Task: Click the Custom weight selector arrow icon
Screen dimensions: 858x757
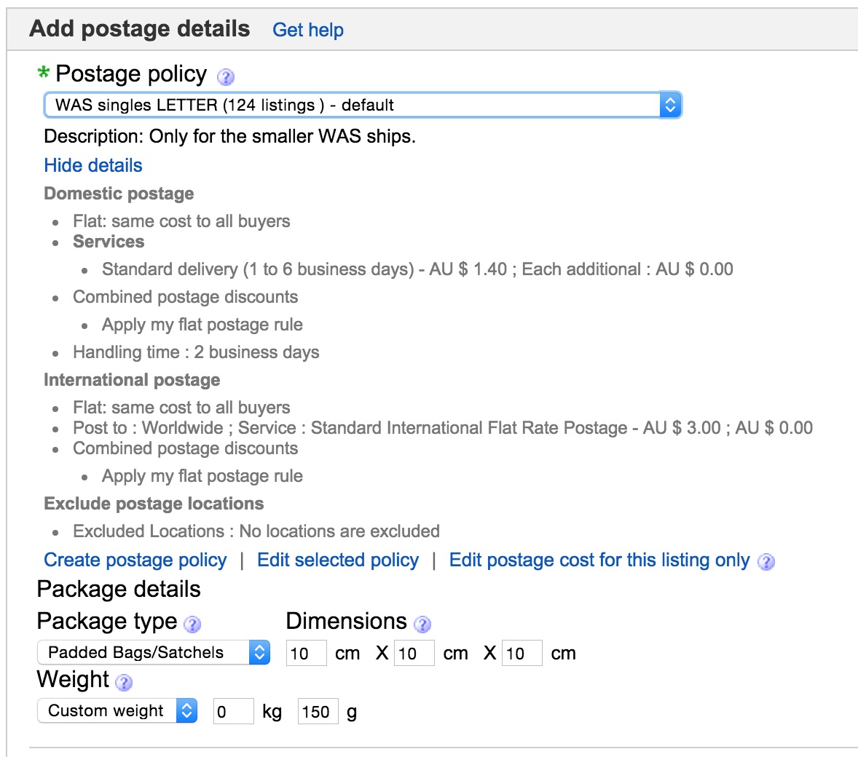Action: [x=188, y=711]
